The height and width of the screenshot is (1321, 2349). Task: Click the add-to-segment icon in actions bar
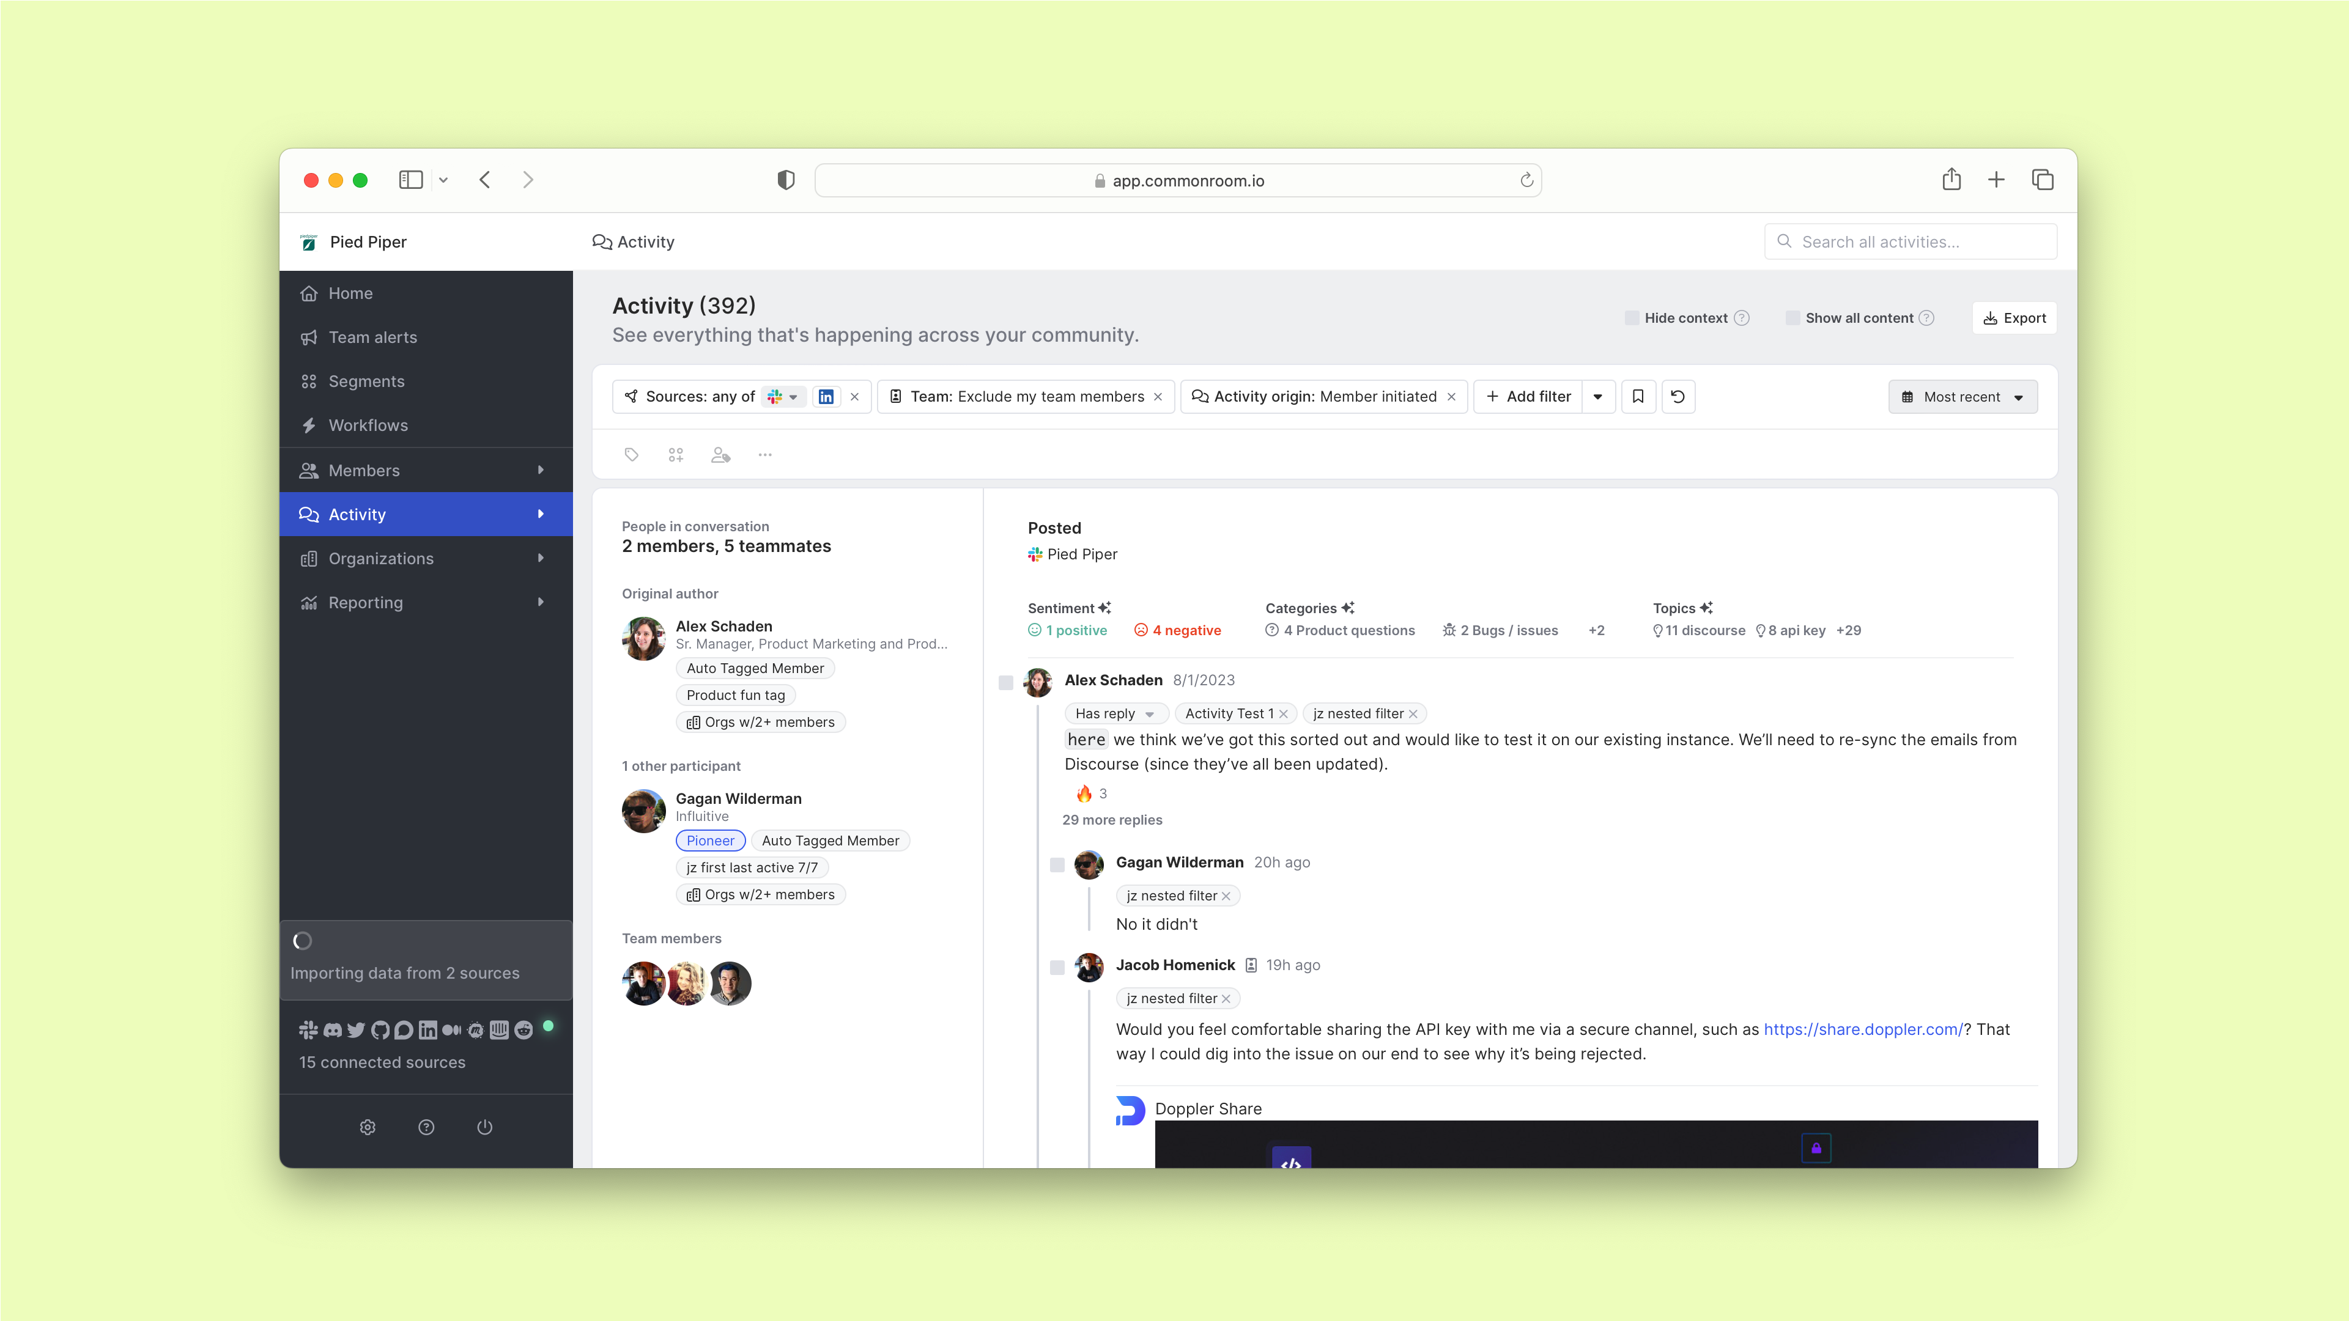pyautogui.click(x=676, y=455)
